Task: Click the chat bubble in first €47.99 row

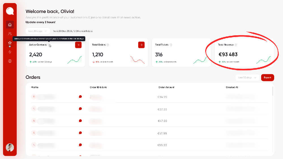Action: (80, 121)
